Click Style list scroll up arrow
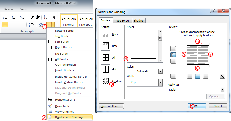This screenshot has width=231, height=121. (x=161, y=32)
